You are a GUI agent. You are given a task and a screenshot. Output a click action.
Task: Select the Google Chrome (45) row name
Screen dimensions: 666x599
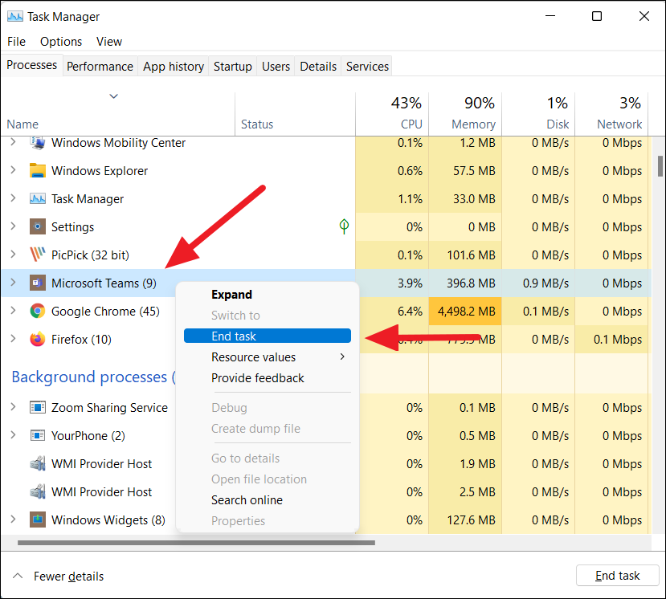tap(105, 312)
